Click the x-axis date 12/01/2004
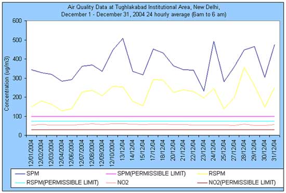 pos(31,153)
